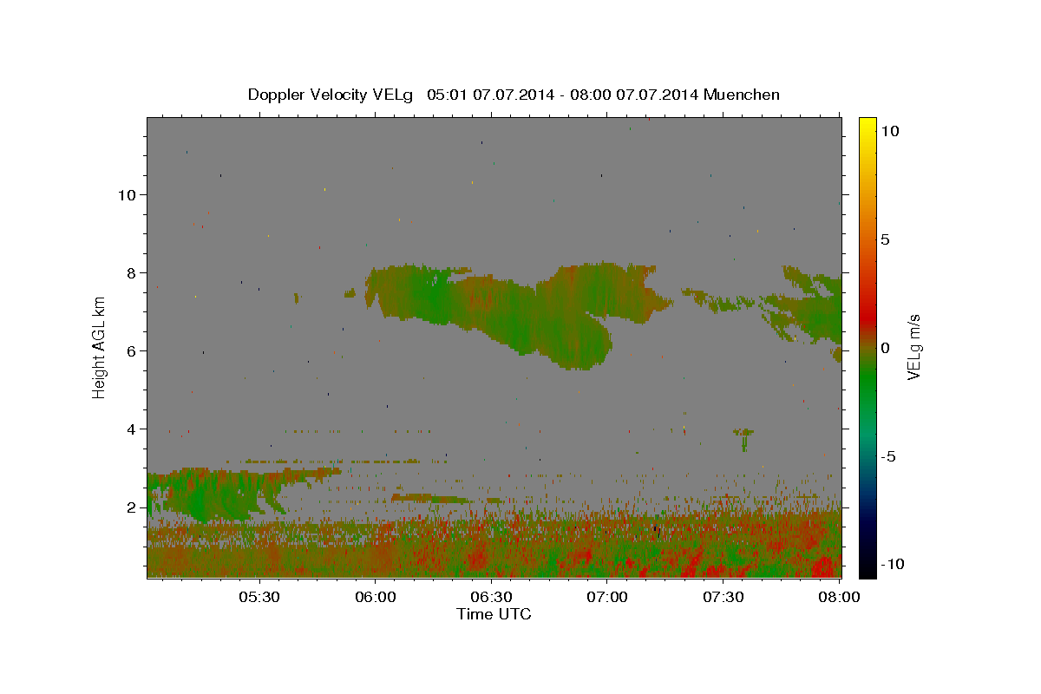This screenshot has width=1041, height=694.
Task: Click the height axis '6' tick label
Action: (131, 350)
